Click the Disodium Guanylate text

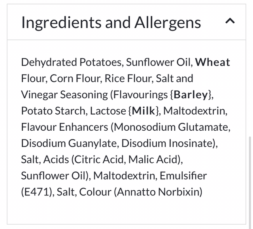pos(70,143)
